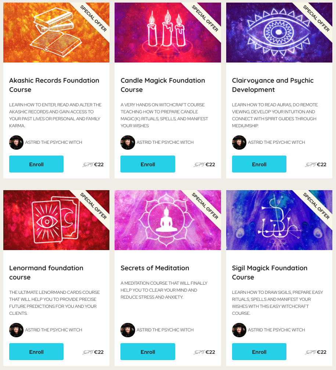Click the tarot cards icon on Lenormand banner
This screenshot has height=370, width=336.
tap(56, 220)
